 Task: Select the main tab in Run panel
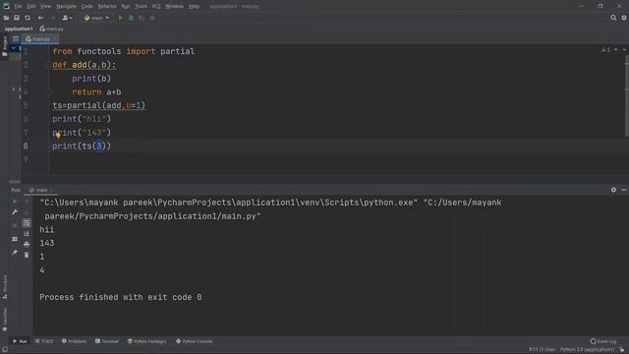tap(41, 190)
